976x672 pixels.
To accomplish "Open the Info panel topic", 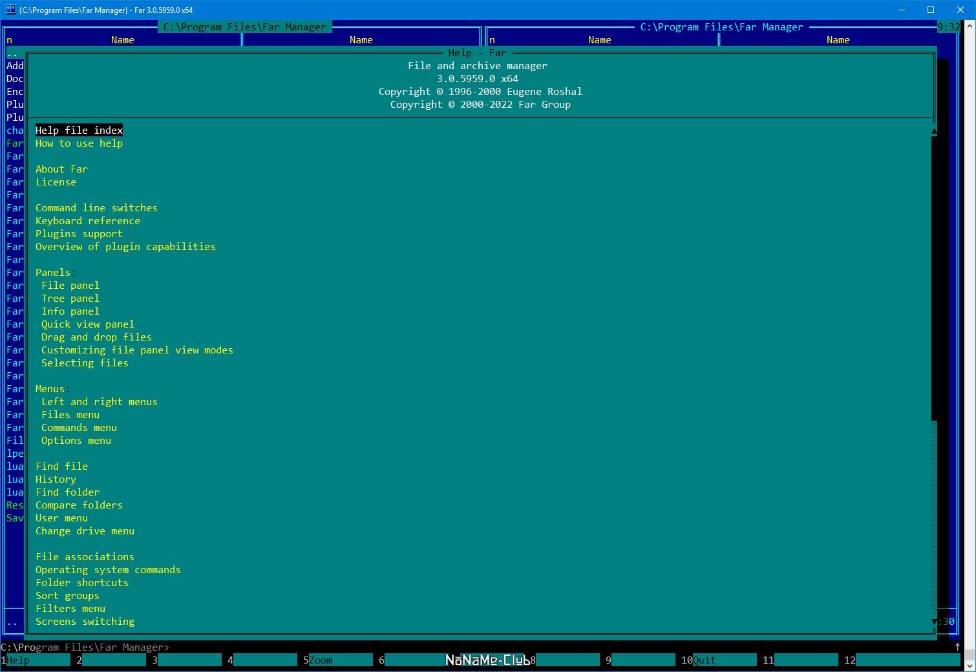I will [70, 311].
